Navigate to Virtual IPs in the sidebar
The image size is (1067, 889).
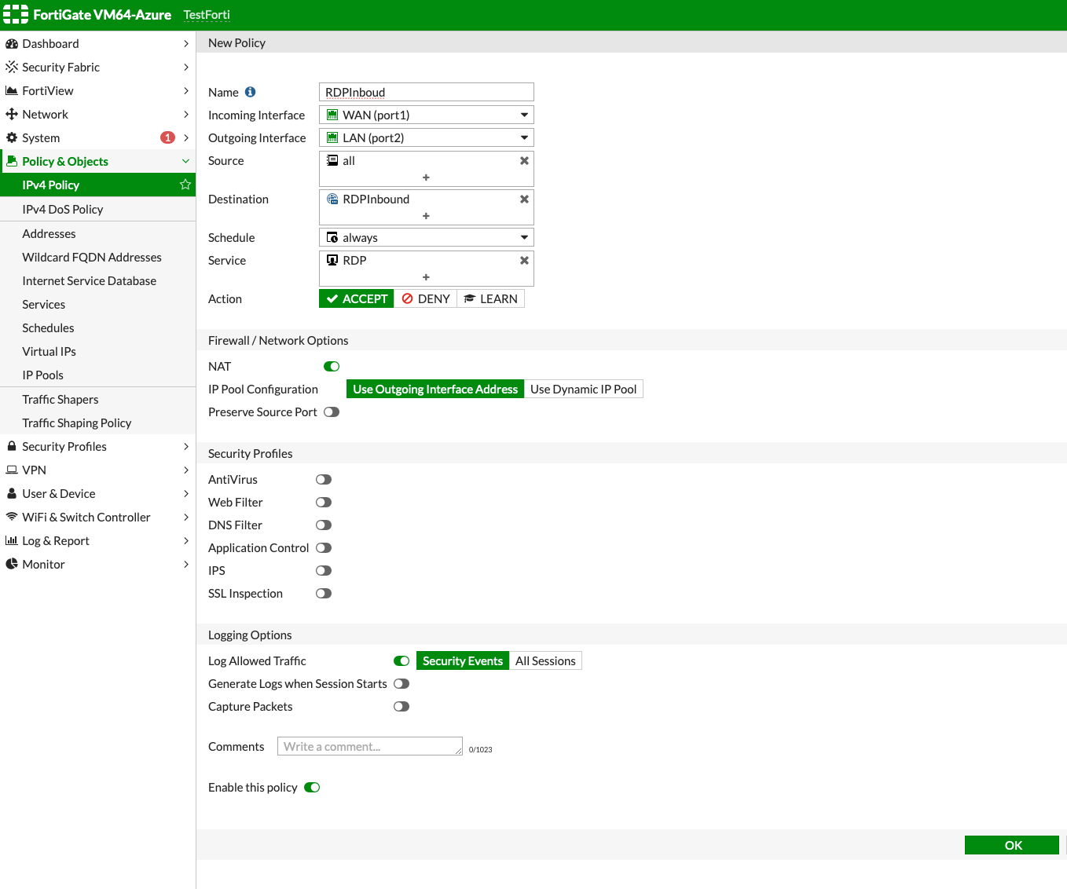[49, 351]
